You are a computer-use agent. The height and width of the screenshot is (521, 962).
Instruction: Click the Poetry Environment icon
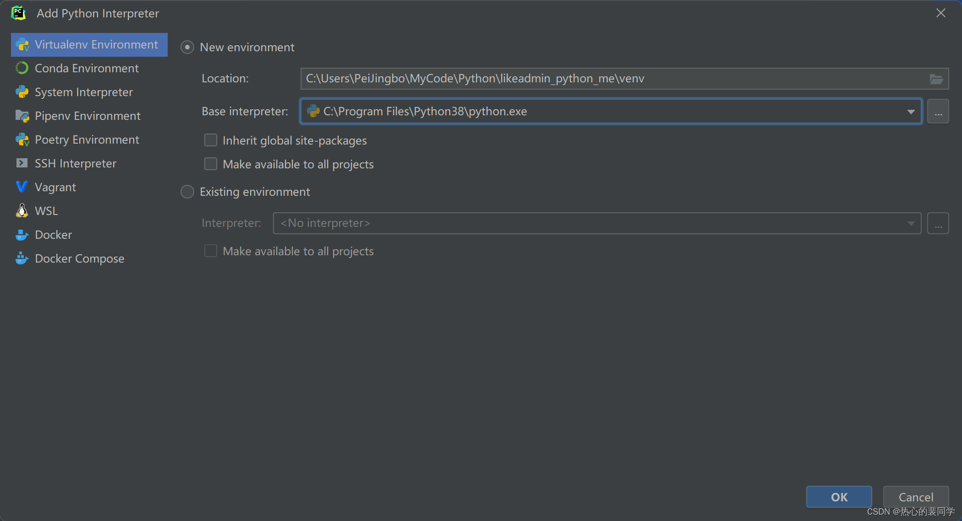[22, 140]
